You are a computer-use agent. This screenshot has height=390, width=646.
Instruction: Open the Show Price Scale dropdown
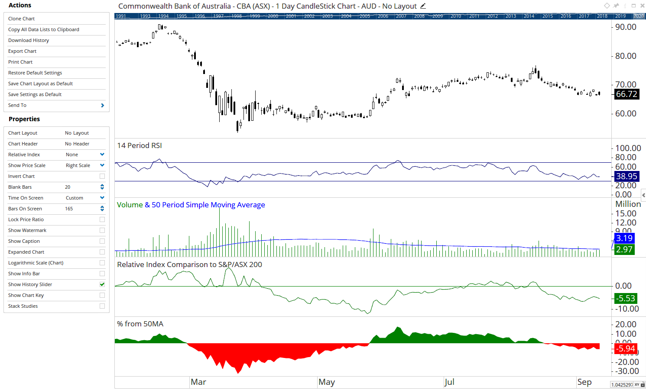coord(102,165)
